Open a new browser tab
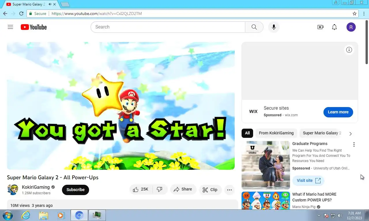This screenshot has width=369, height=221. [x=65, y=4]
